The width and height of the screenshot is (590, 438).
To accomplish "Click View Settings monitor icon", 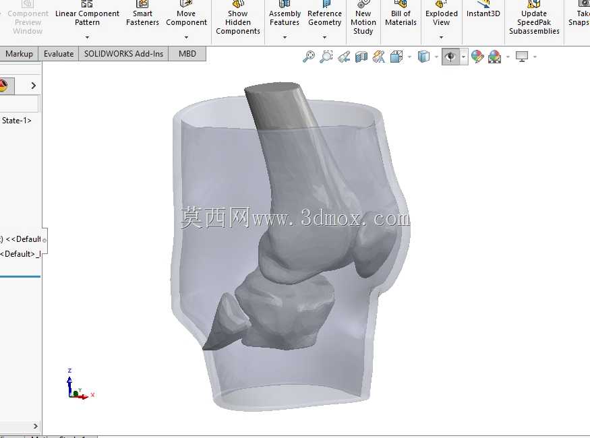I will pyautogui.click(x=521, y=57).
